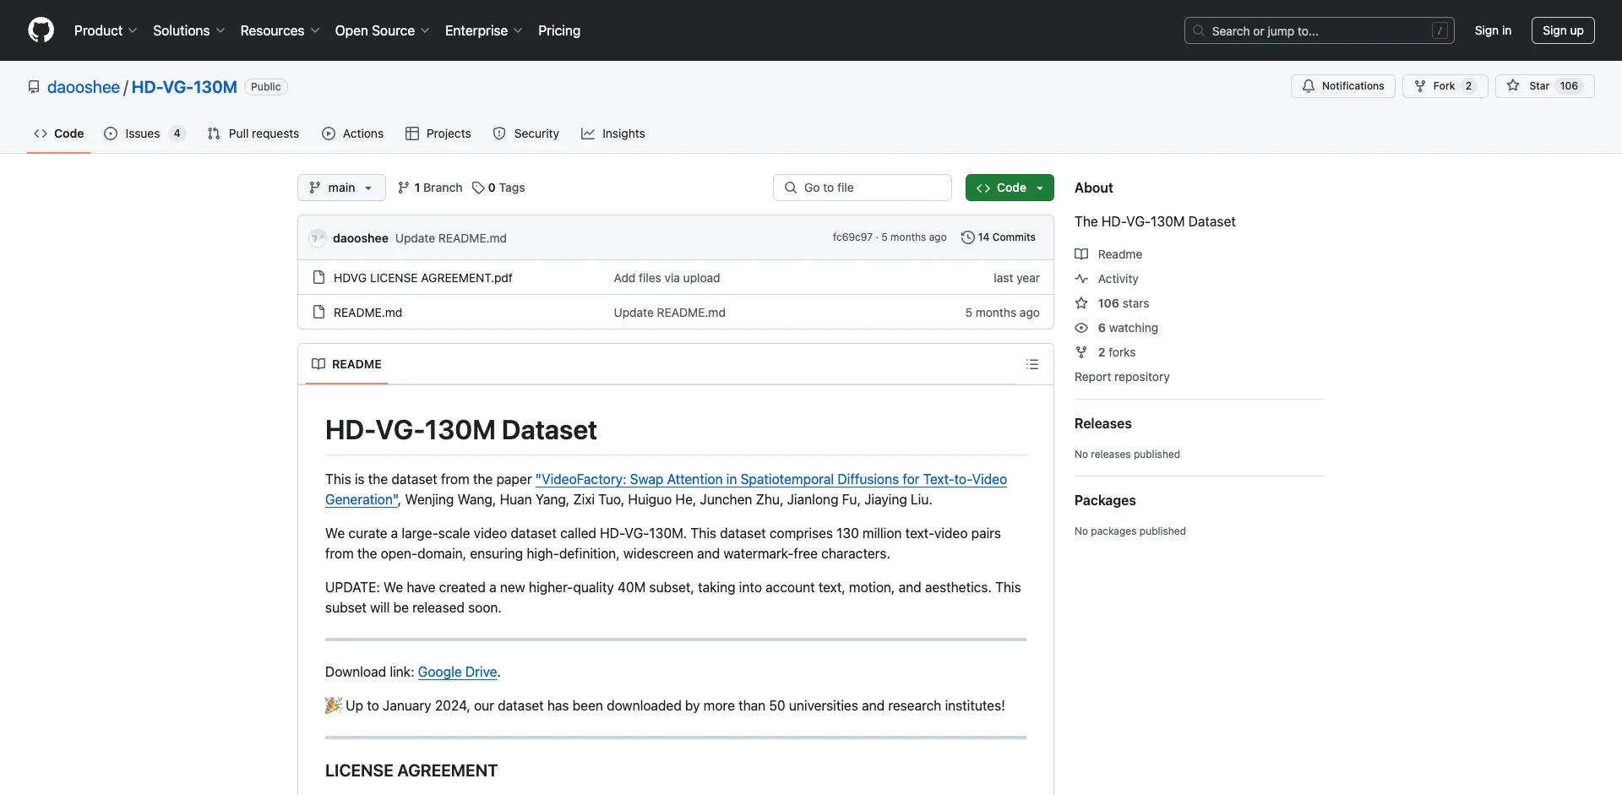Click the last year timestamp for the license file
Viewport: 1622px width, 795px height.
1016,278
